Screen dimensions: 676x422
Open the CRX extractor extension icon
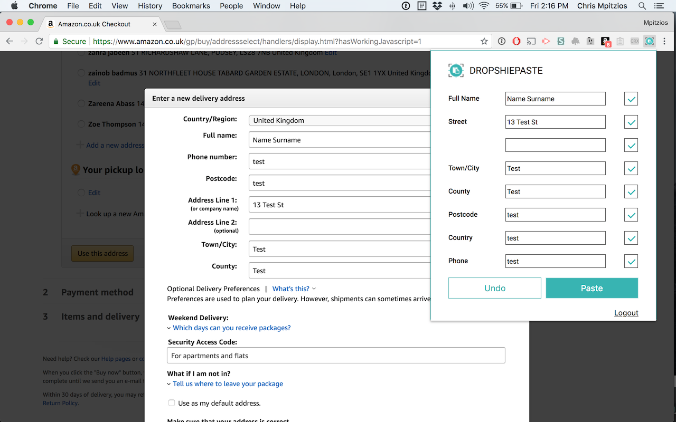tap(635, 41)
